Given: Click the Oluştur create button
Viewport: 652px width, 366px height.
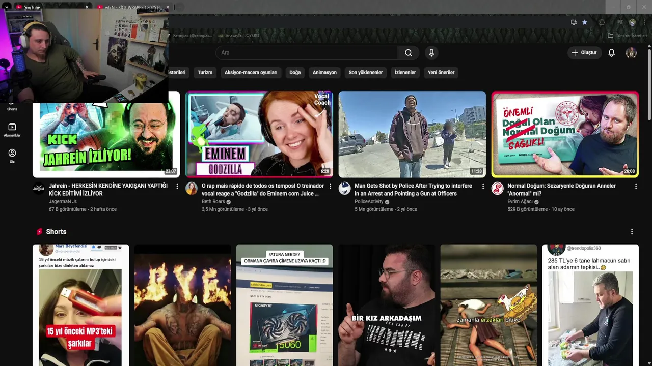Looking at the screenshot, I should (584, 53).
